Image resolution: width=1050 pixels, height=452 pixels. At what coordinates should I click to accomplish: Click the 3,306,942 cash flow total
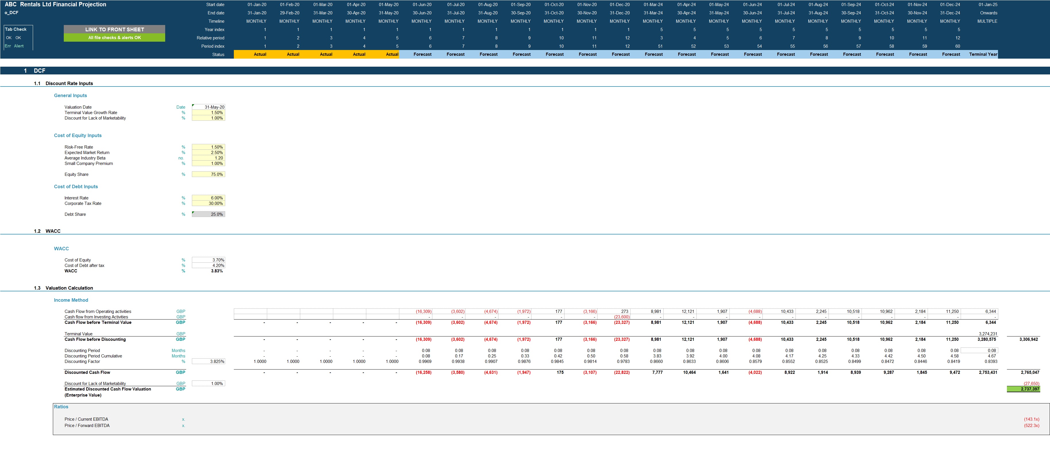(x=1028, y=340)
